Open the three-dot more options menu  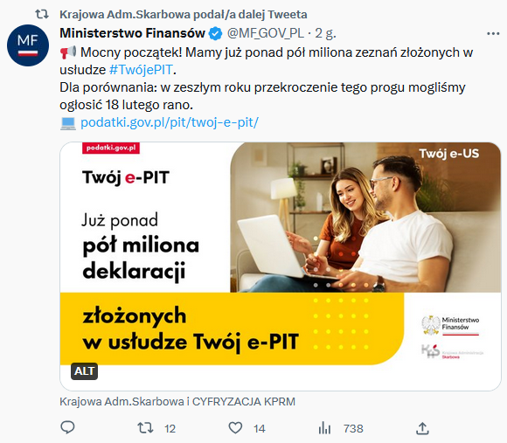tap(493, 33)
